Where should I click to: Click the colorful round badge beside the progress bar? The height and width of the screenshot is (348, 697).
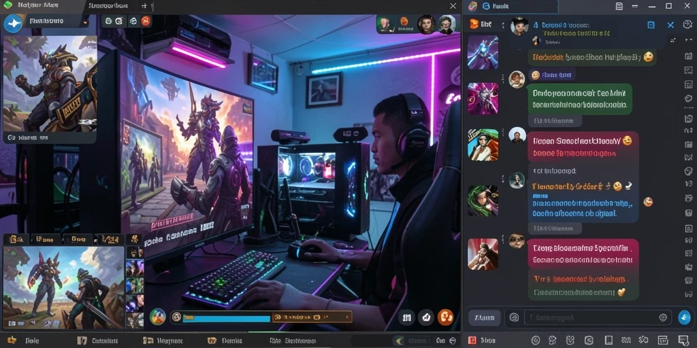[157, 317]
